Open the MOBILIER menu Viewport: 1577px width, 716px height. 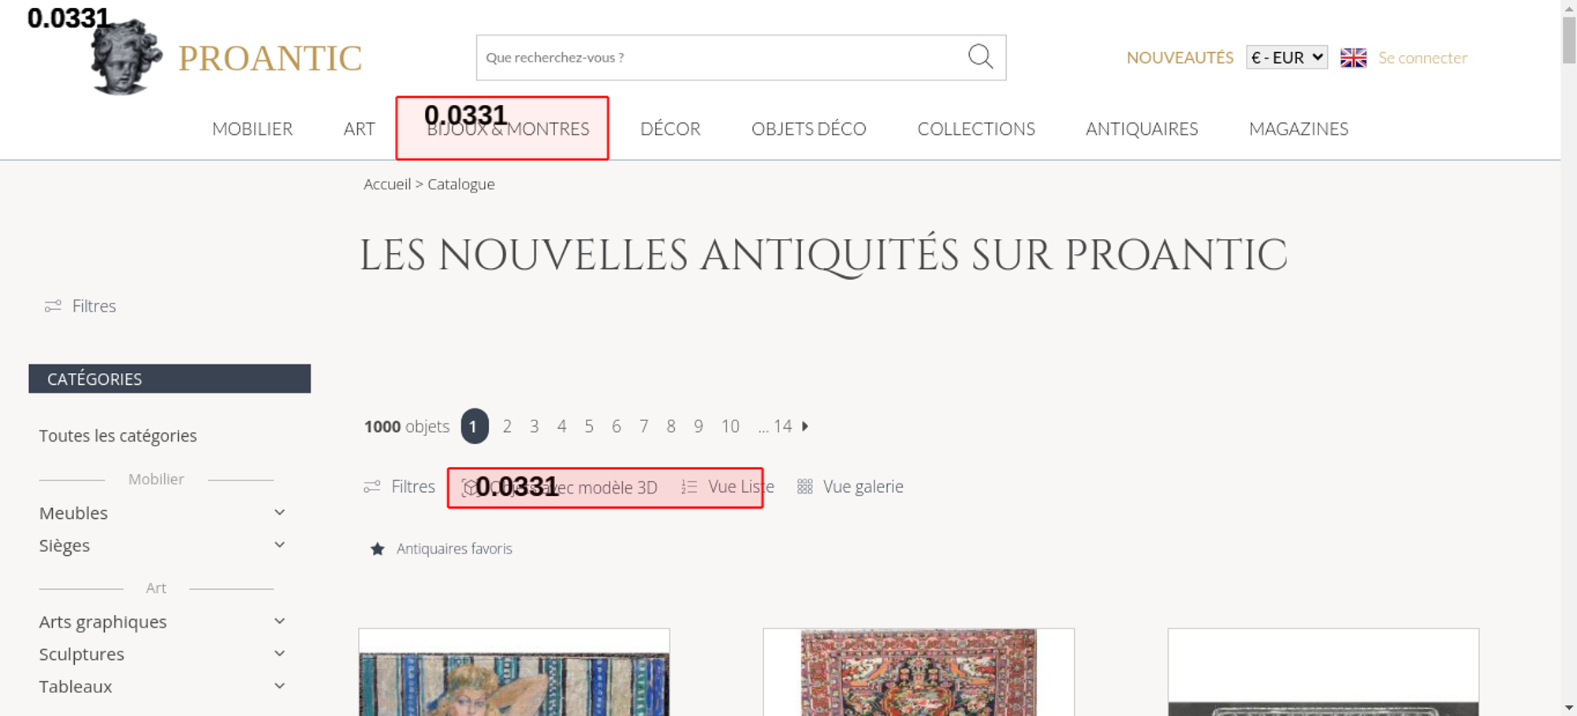click(x=252, y=129)
